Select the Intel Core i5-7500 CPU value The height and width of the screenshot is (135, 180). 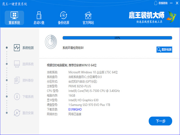click(94, 91)
